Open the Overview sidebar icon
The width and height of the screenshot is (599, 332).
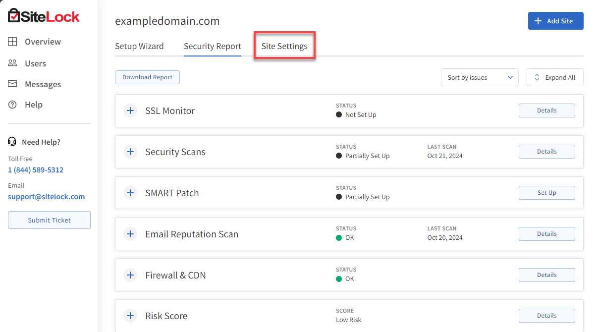tap(12, 42)
